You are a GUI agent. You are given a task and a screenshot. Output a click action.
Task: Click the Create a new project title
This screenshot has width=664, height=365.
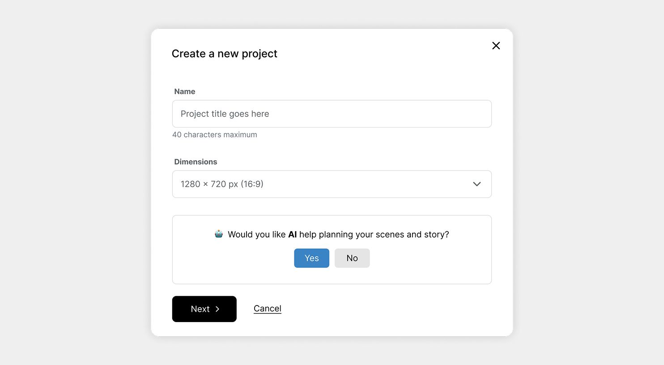tap(225, 53)
